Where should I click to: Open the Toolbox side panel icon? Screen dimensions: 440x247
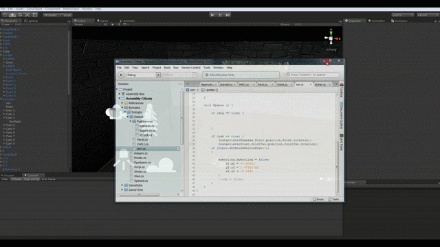click(x=342, y=90)
